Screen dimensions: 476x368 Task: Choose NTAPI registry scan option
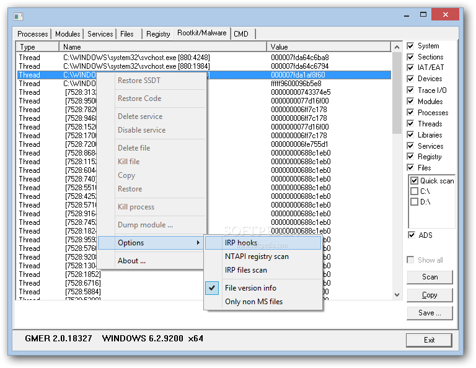263,256
